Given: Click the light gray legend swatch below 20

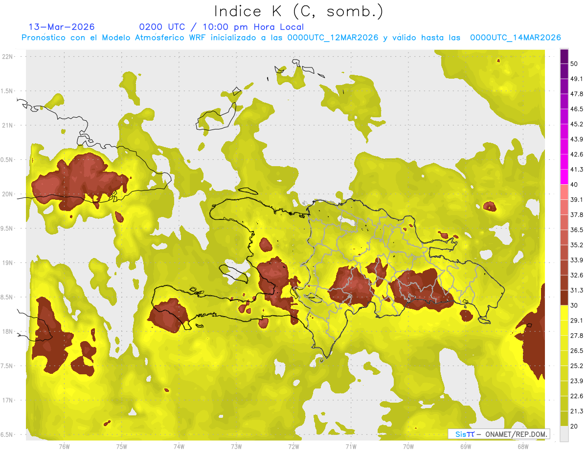Looking at the screenshot, I should (564, 434).
